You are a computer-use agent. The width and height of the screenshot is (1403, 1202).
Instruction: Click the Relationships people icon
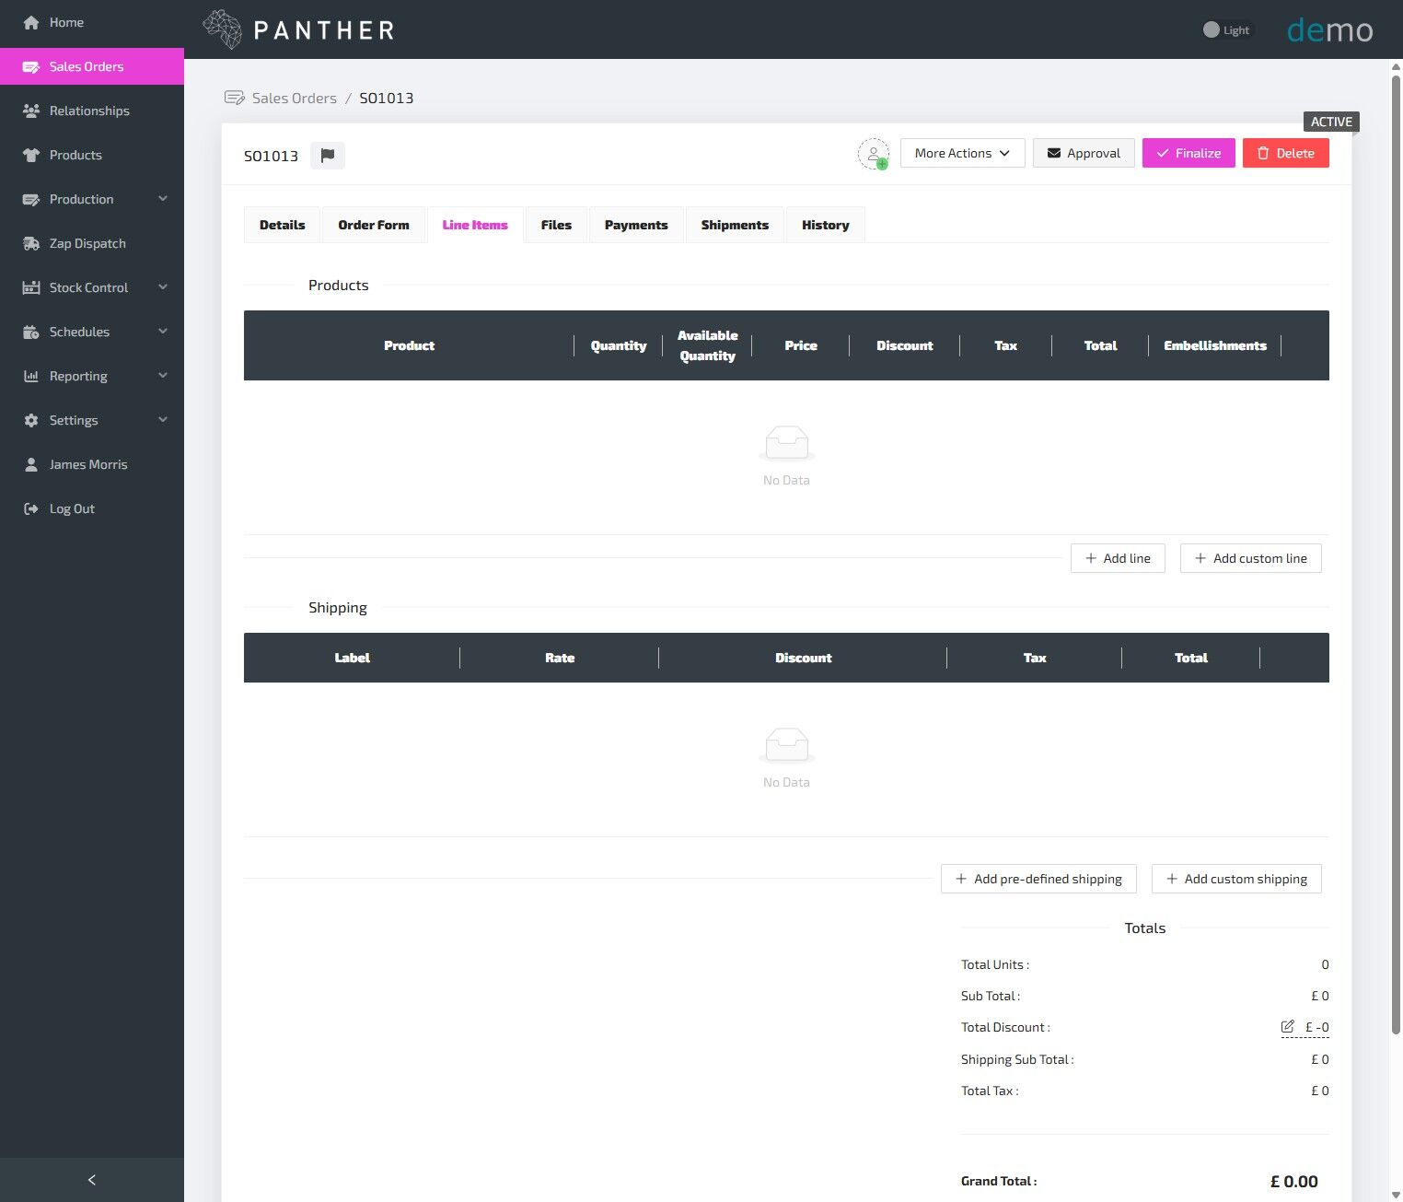31,111
